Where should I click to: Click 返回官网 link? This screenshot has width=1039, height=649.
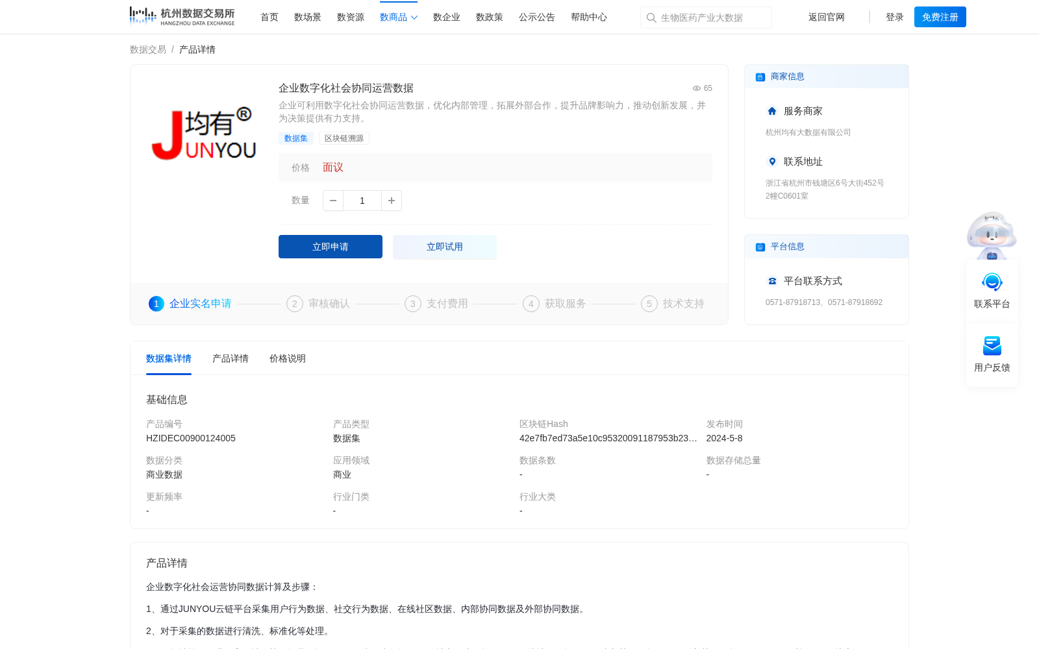point(827,18)
